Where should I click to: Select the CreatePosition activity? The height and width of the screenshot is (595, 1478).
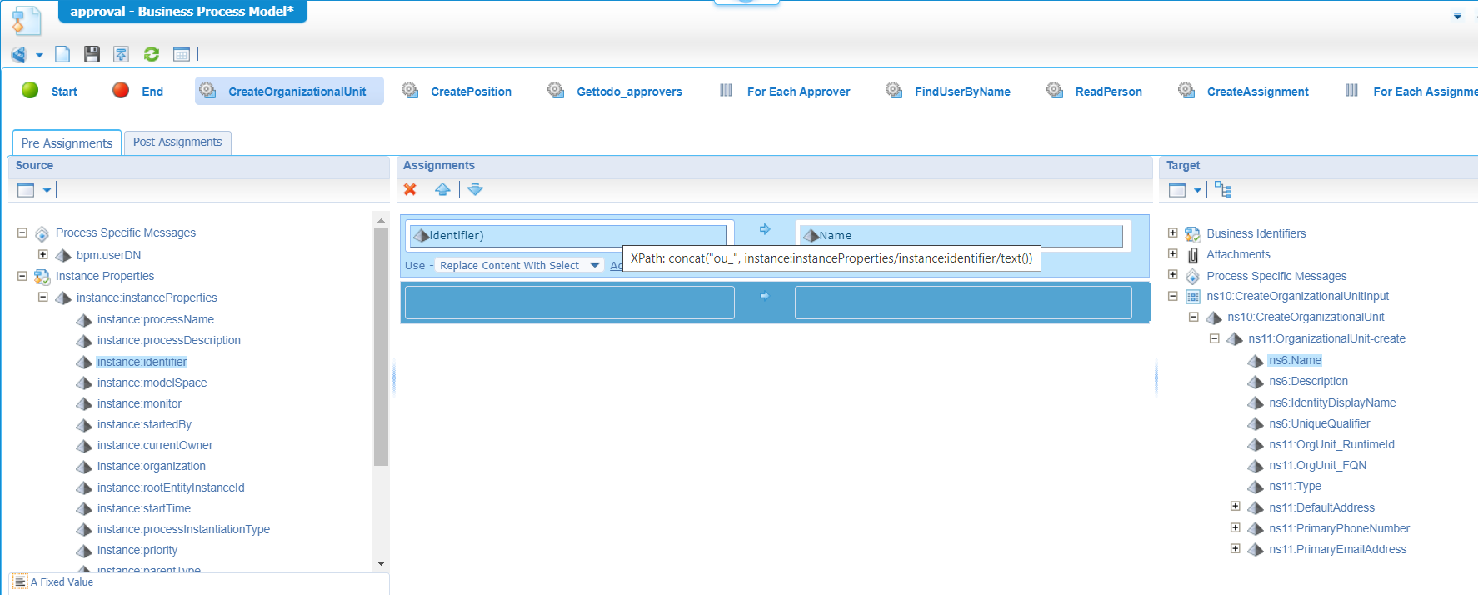(470, 92)
